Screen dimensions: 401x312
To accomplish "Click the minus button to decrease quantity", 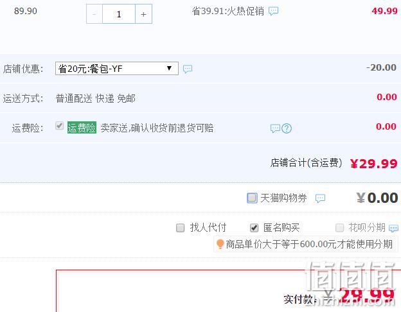I will coord(94,14).
